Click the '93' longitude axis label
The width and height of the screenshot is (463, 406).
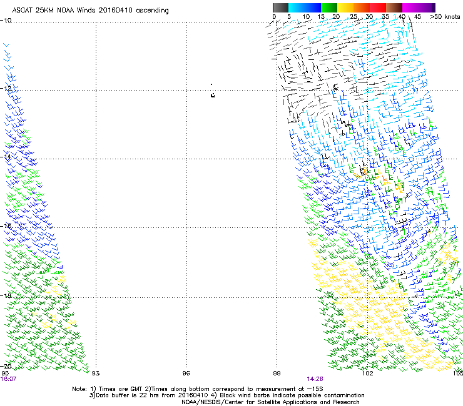pos(96,373)
